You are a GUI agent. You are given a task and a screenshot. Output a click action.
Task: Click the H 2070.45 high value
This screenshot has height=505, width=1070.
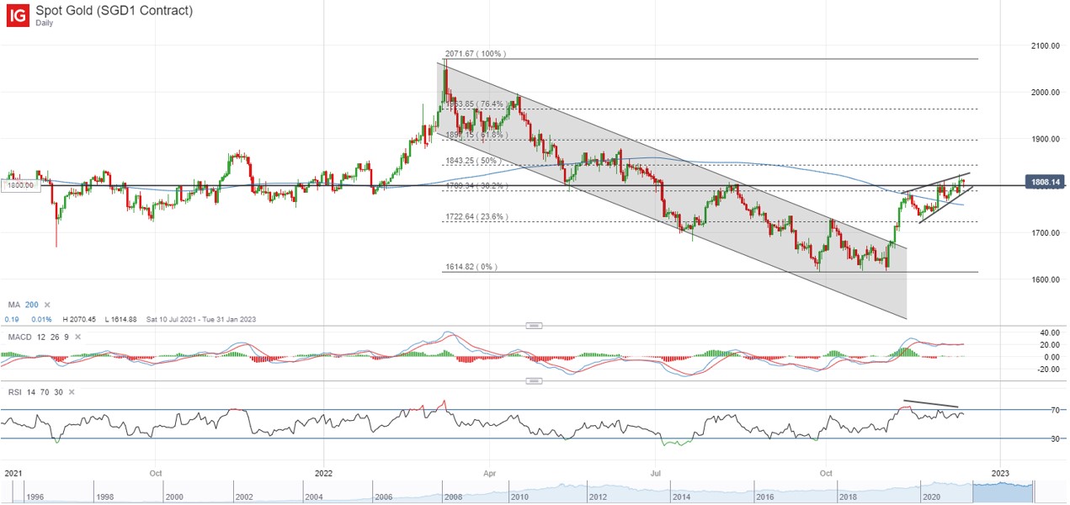click(x=80, y=319)
